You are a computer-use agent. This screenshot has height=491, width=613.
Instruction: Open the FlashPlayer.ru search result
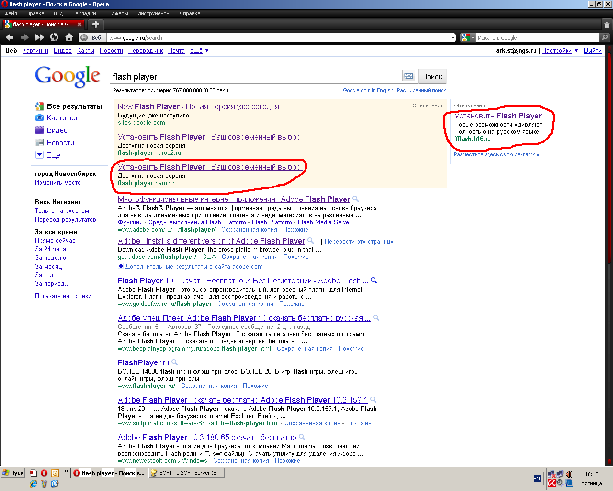point(143,362)
